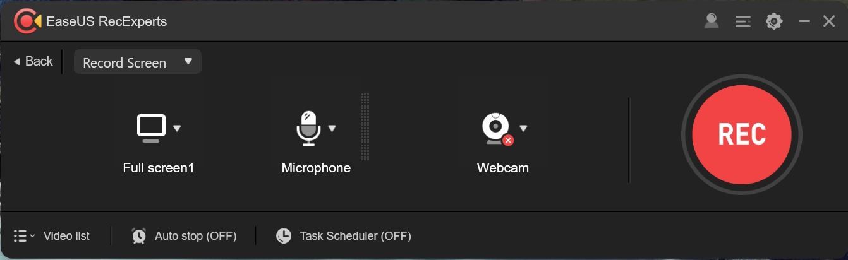Go back using the Back button
Viewport: 848px width, 260px height.
coord(33,61)
